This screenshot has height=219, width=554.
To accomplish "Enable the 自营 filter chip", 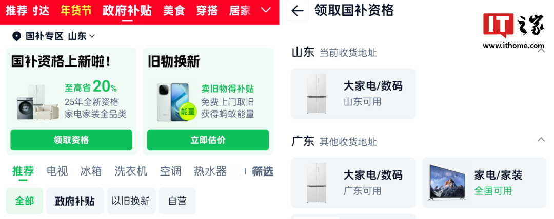I will click(177, 201).
